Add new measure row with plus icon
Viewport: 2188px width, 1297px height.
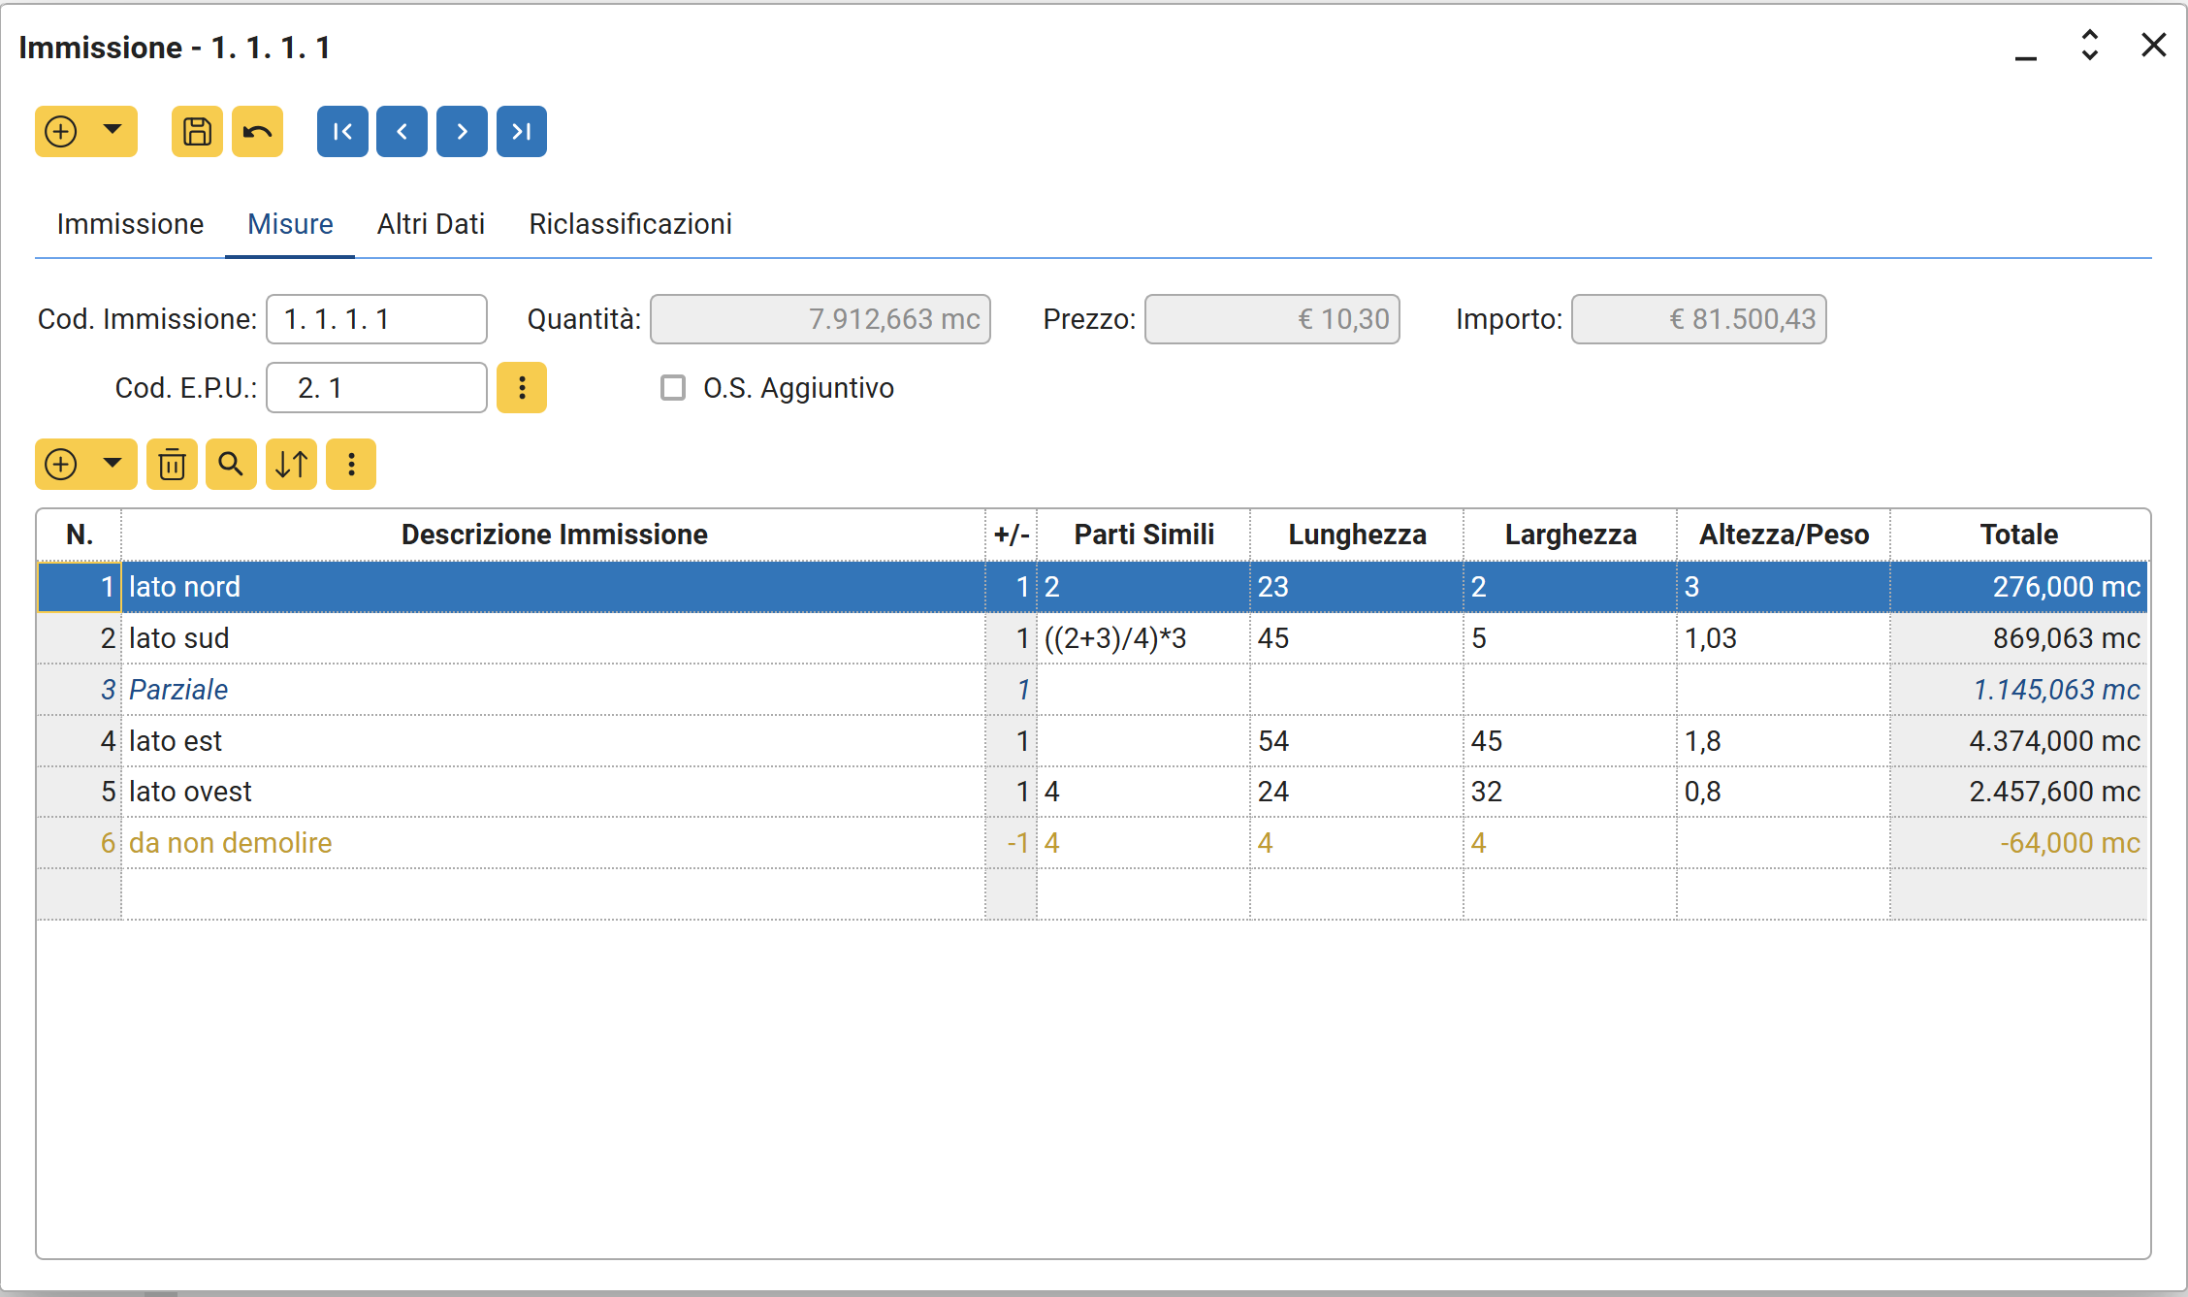61,464
